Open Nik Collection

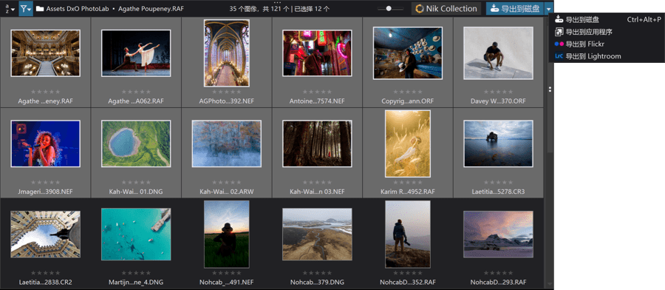click(446, 8)
